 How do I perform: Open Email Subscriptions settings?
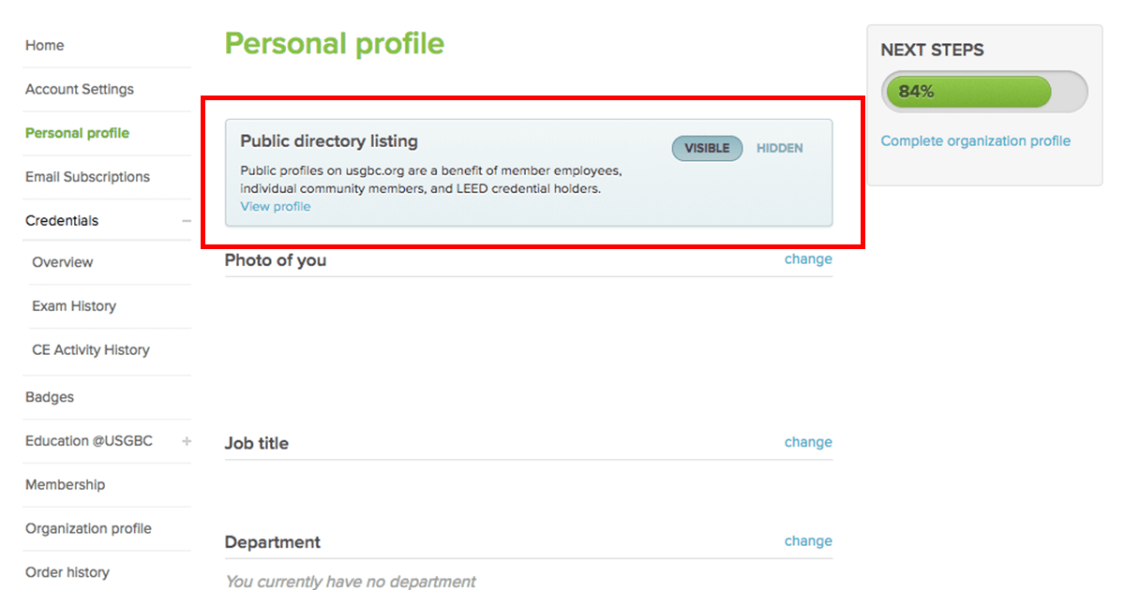click(x=87, y=177)
